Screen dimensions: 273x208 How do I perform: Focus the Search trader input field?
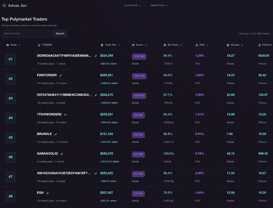point(26,34)
